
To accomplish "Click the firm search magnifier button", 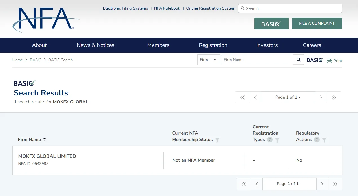I will pos(299,60).
